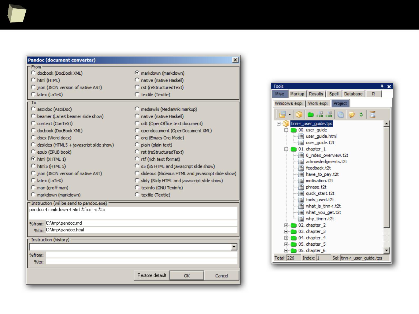Collapse the 01. chapter_1 group
The image size is (419, 314).
[x=286, y=149]
